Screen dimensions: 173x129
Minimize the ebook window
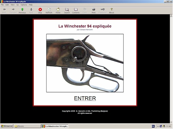(x=165, y=1)
